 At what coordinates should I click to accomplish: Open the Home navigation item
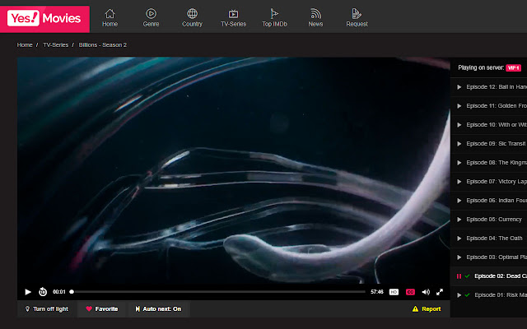tap(110, 18)
